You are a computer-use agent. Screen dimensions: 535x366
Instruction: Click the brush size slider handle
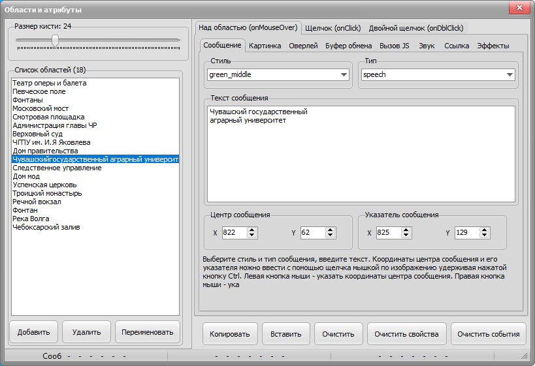(x=56, y=40)
